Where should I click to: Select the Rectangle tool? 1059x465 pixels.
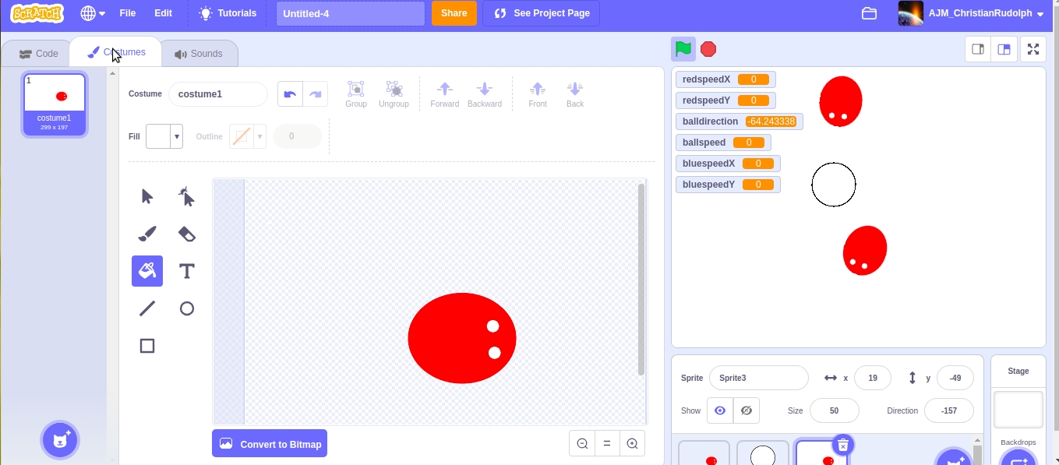tap(147, 345)
